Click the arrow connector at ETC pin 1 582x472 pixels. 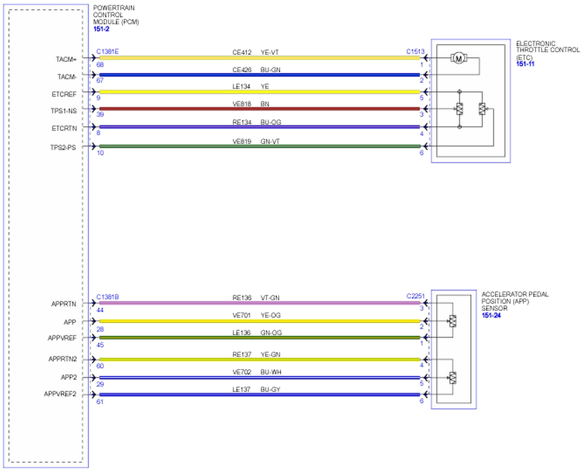(x=425, y=57)
